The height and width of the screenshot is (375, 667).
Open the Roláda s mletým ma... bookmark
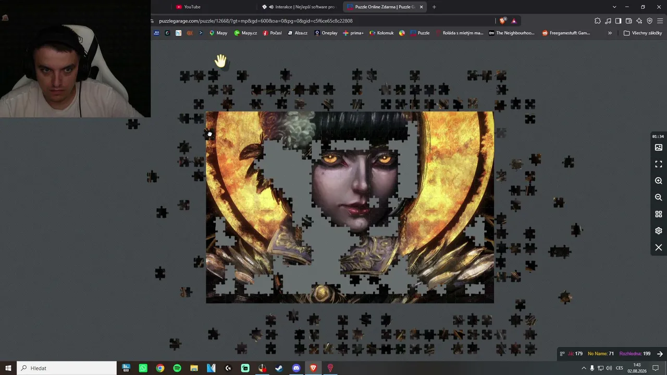point(459,33)
